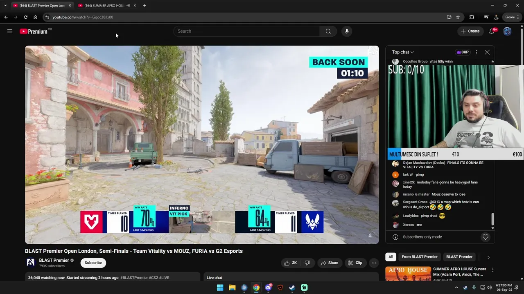
Task: Open more actions ellipsis under video
Action: (374, 263)
